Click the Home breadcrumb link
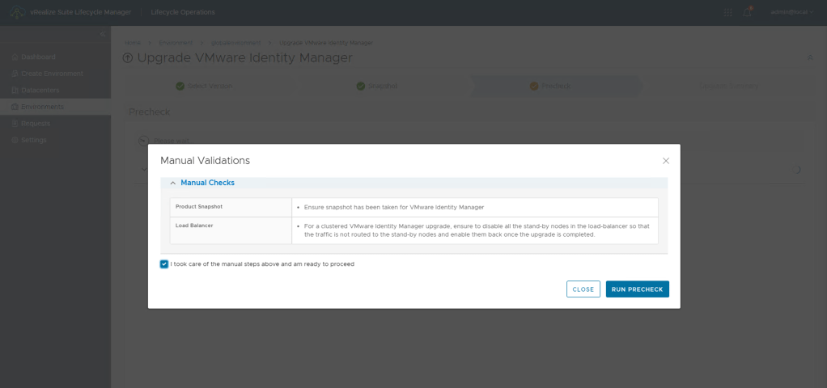Screen dimensions: 827x388 click(133, 42)
